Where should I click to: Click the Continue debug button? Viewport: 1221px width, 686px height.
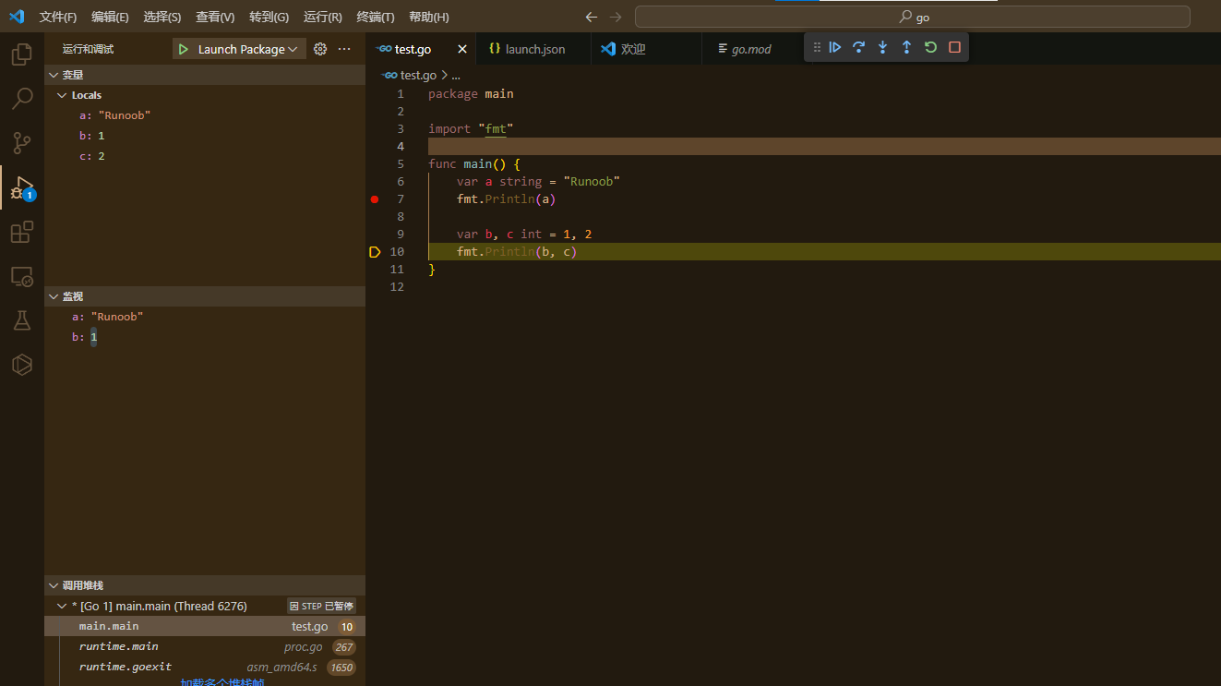pyautogui.click(x=835, y=47)
